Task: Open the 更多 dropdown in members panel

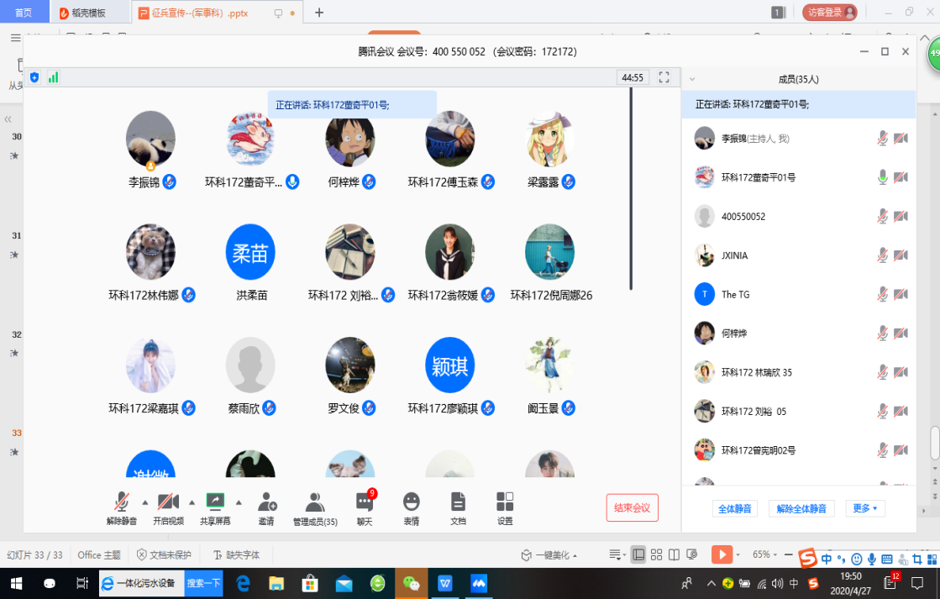Action: point(864,508)
